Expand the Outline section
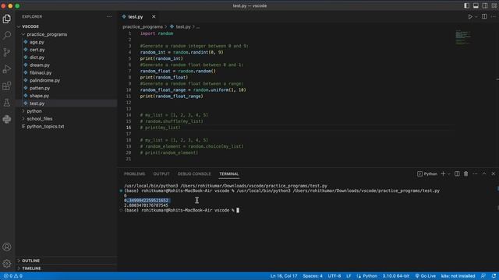This screenshot has height=280, width=499. [66, 261]
